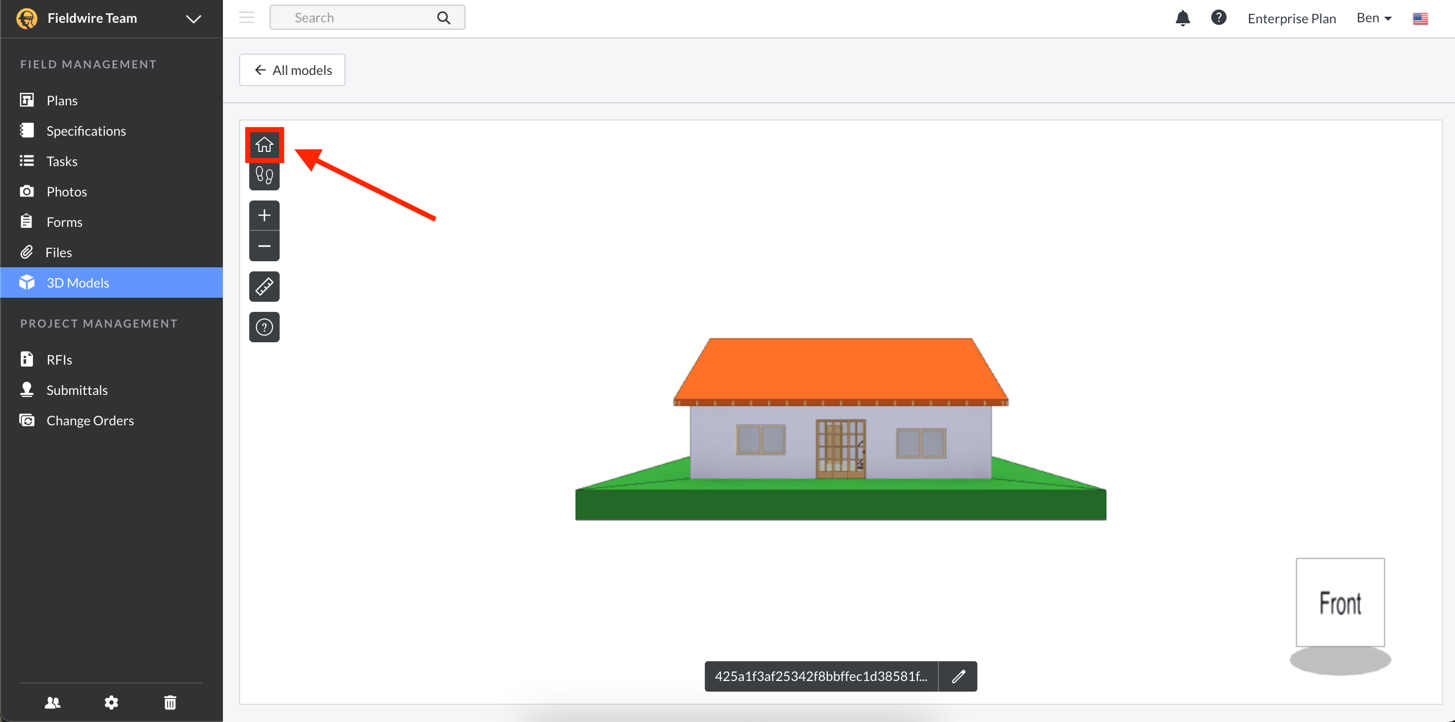The width and height of the screenshot is (1455, 722).
Task: Select the first-person walkthrough tool
Action: pyautogui.click(x=264, y=176)
